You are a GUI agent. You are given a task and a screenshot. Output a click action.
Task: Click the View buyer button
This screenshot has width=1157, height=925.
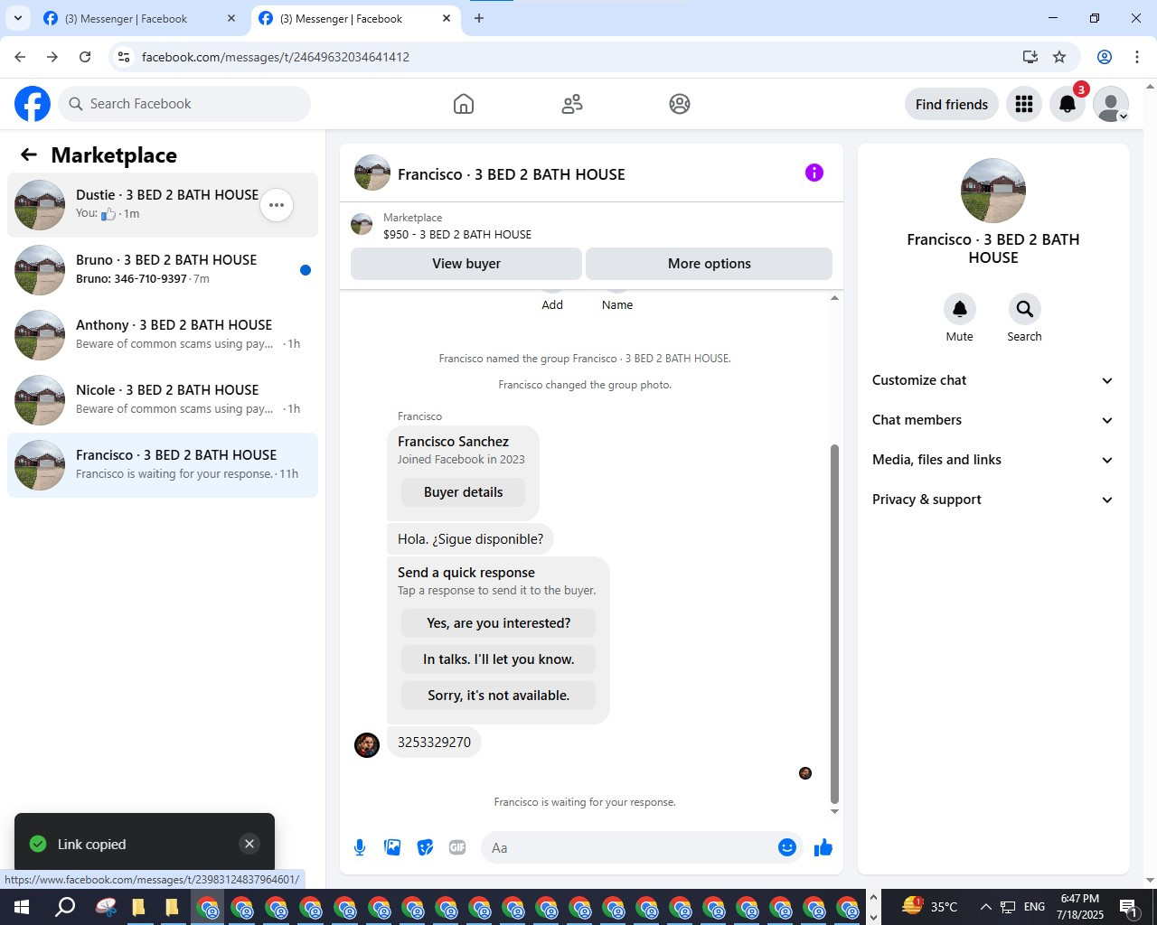[x=466, y=264]
